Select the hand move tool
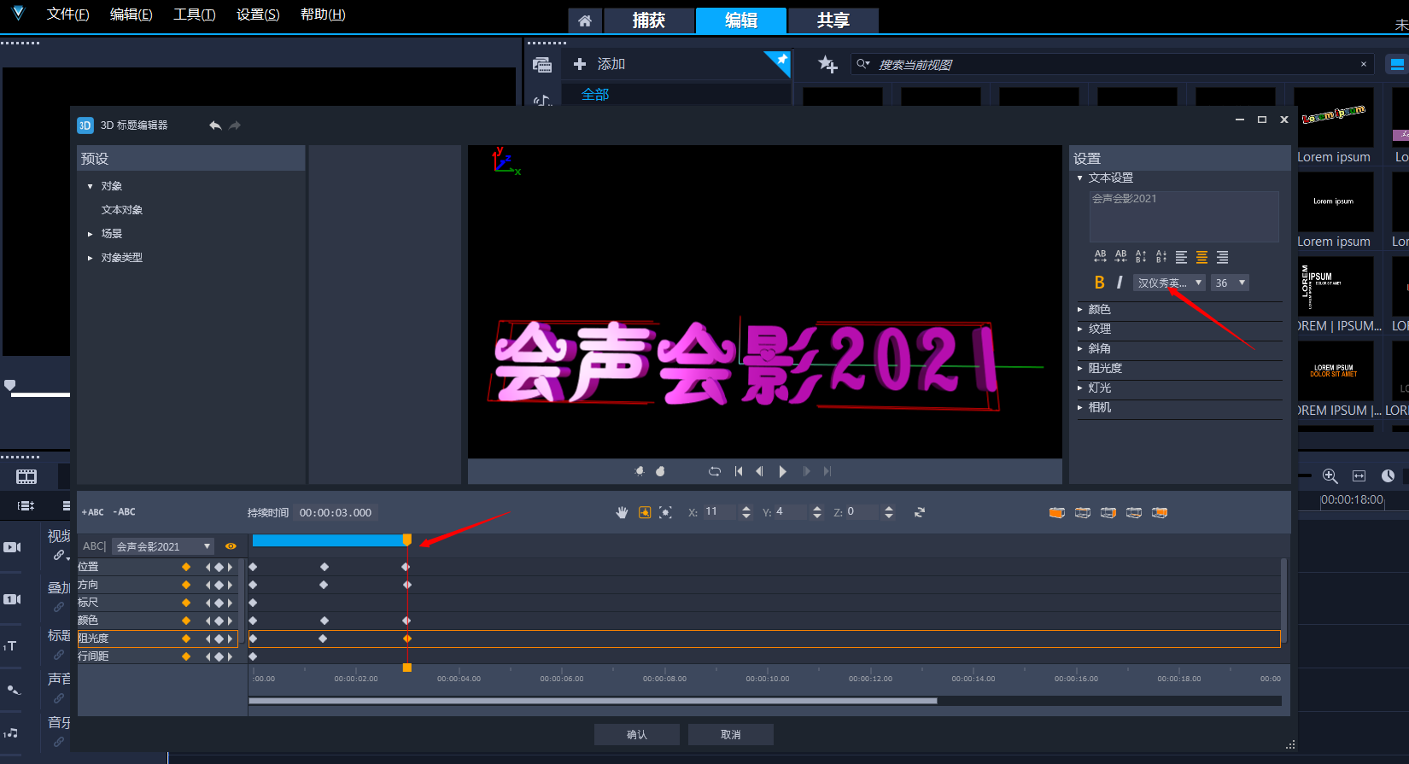The height and width of the screenshot is (764, 1409). (x=622, y=512)
